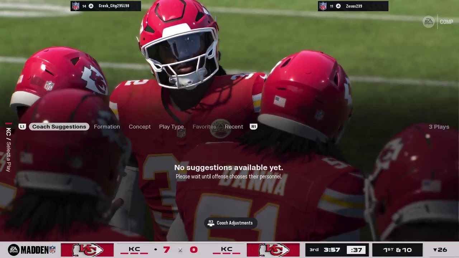Click the field position arrow 26
Screen dimensions: 459x258
pyautogui.click(x=440, y=250)
